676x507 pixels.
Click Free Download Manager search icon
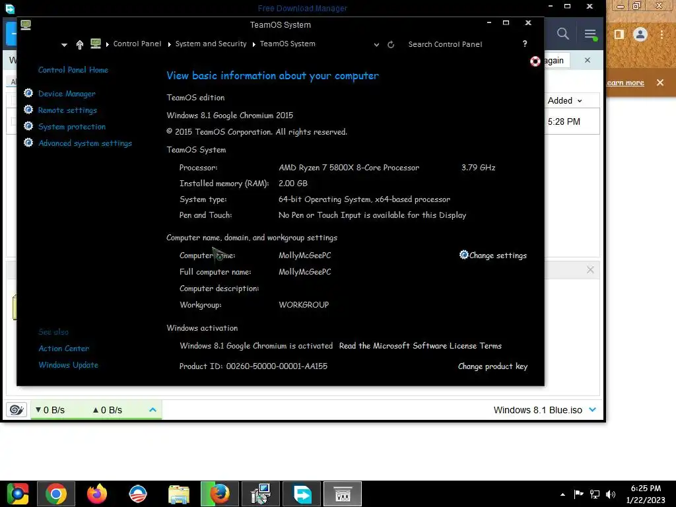coord(562,34)
